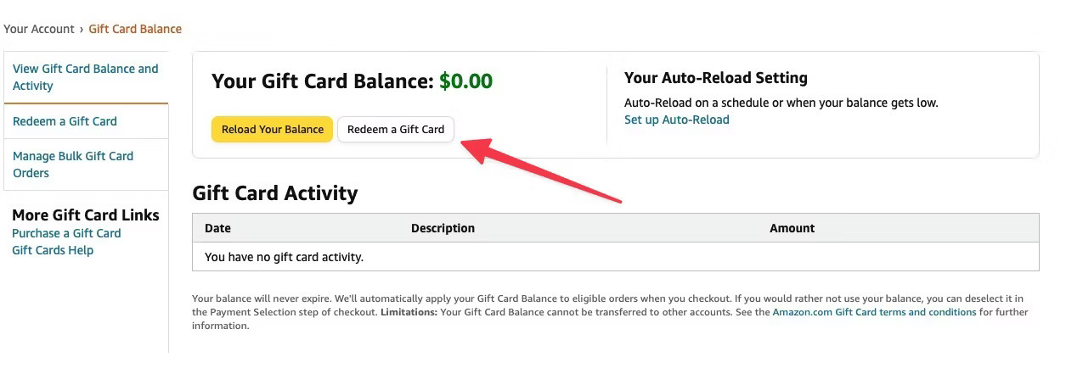Open View Gift Card Balance and Activity tab
Image resolution: width=1066 pixels, height=368 pixels.
86,77
